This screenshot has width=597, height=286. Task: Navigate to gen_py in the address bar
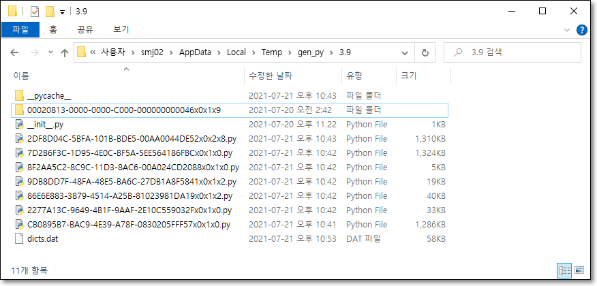point(310,52)
